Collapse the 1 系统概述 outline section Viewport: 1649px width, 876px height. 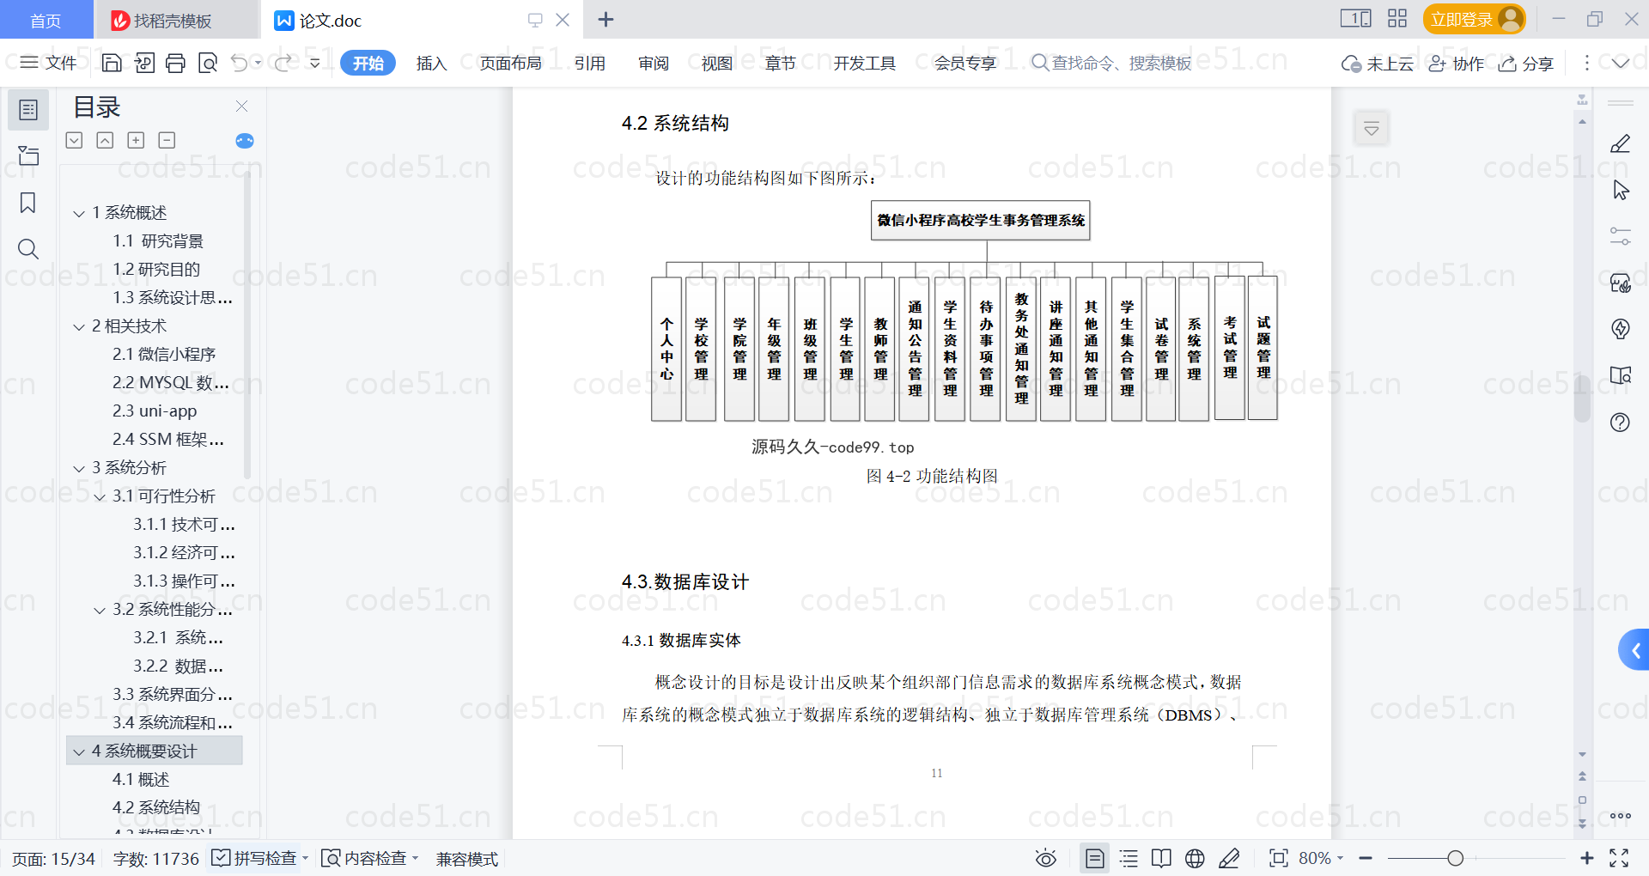(79, 213)
